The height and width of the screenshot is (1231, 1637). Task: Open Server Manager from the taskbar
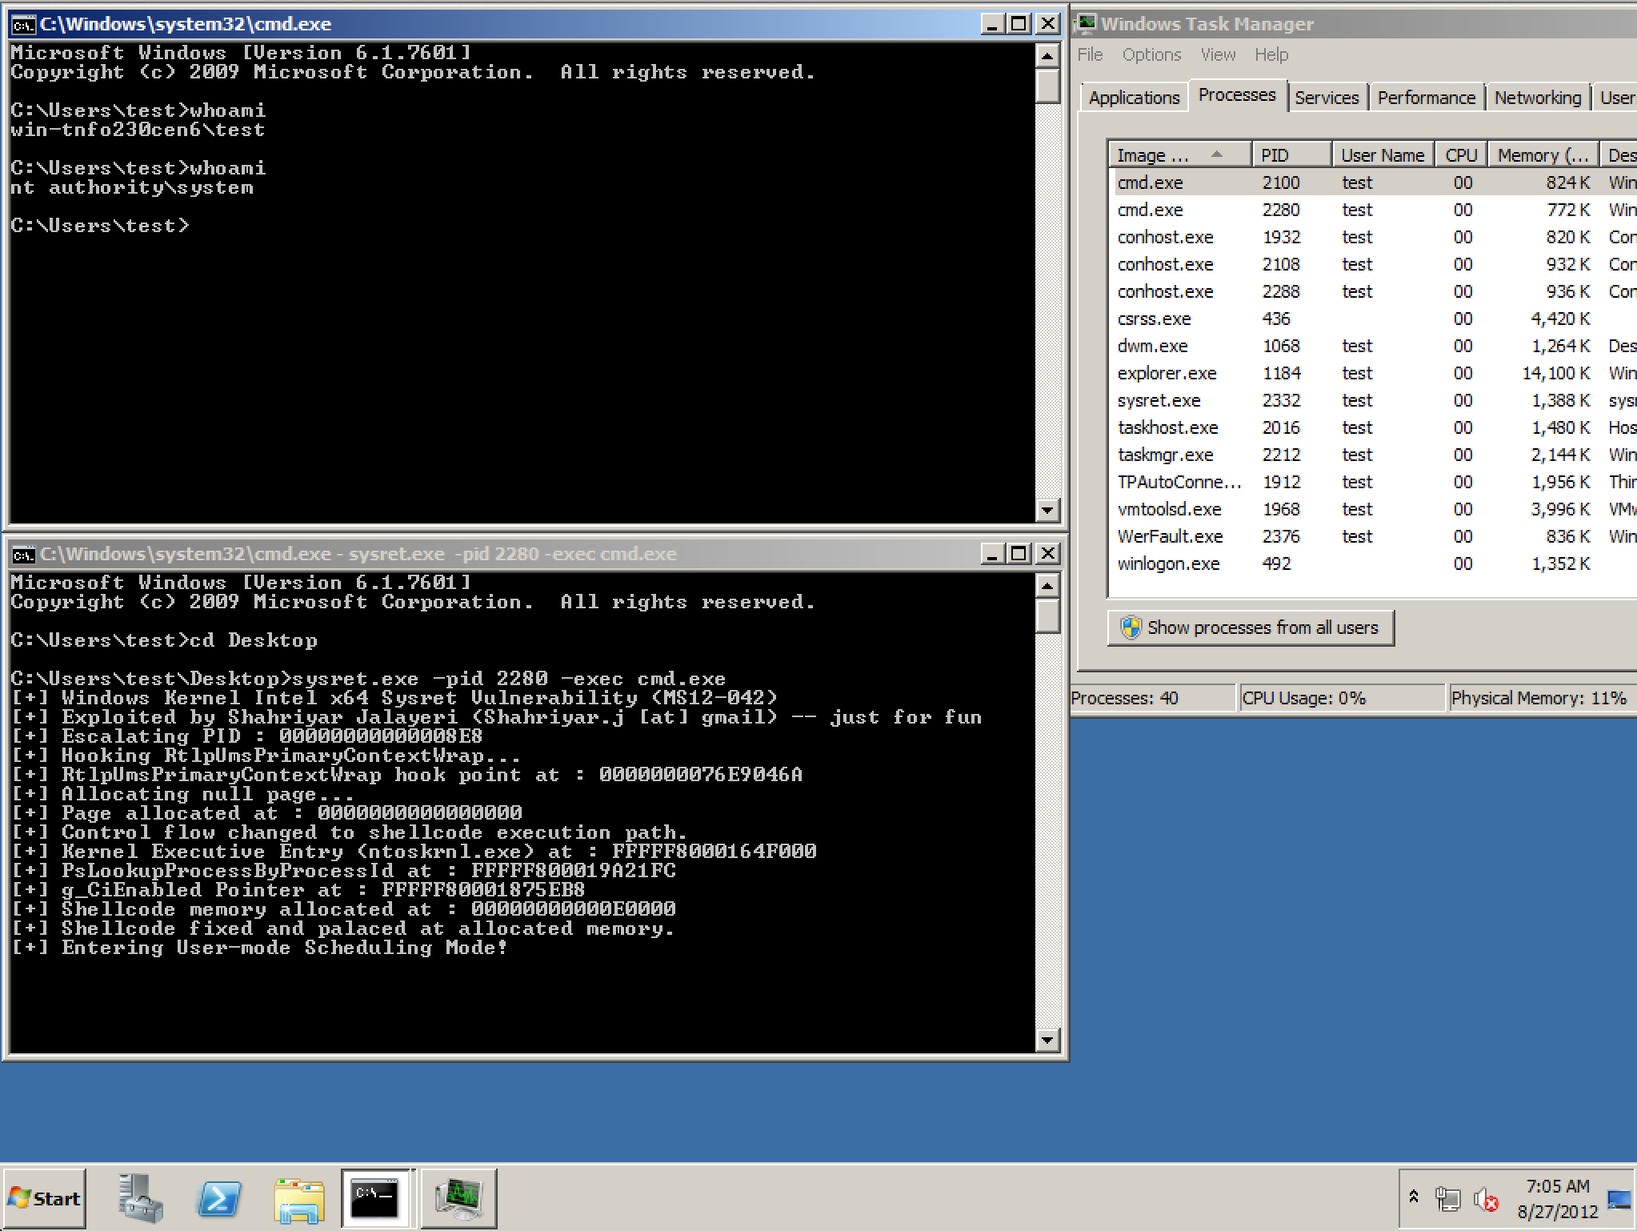(x=140, y=1198)
